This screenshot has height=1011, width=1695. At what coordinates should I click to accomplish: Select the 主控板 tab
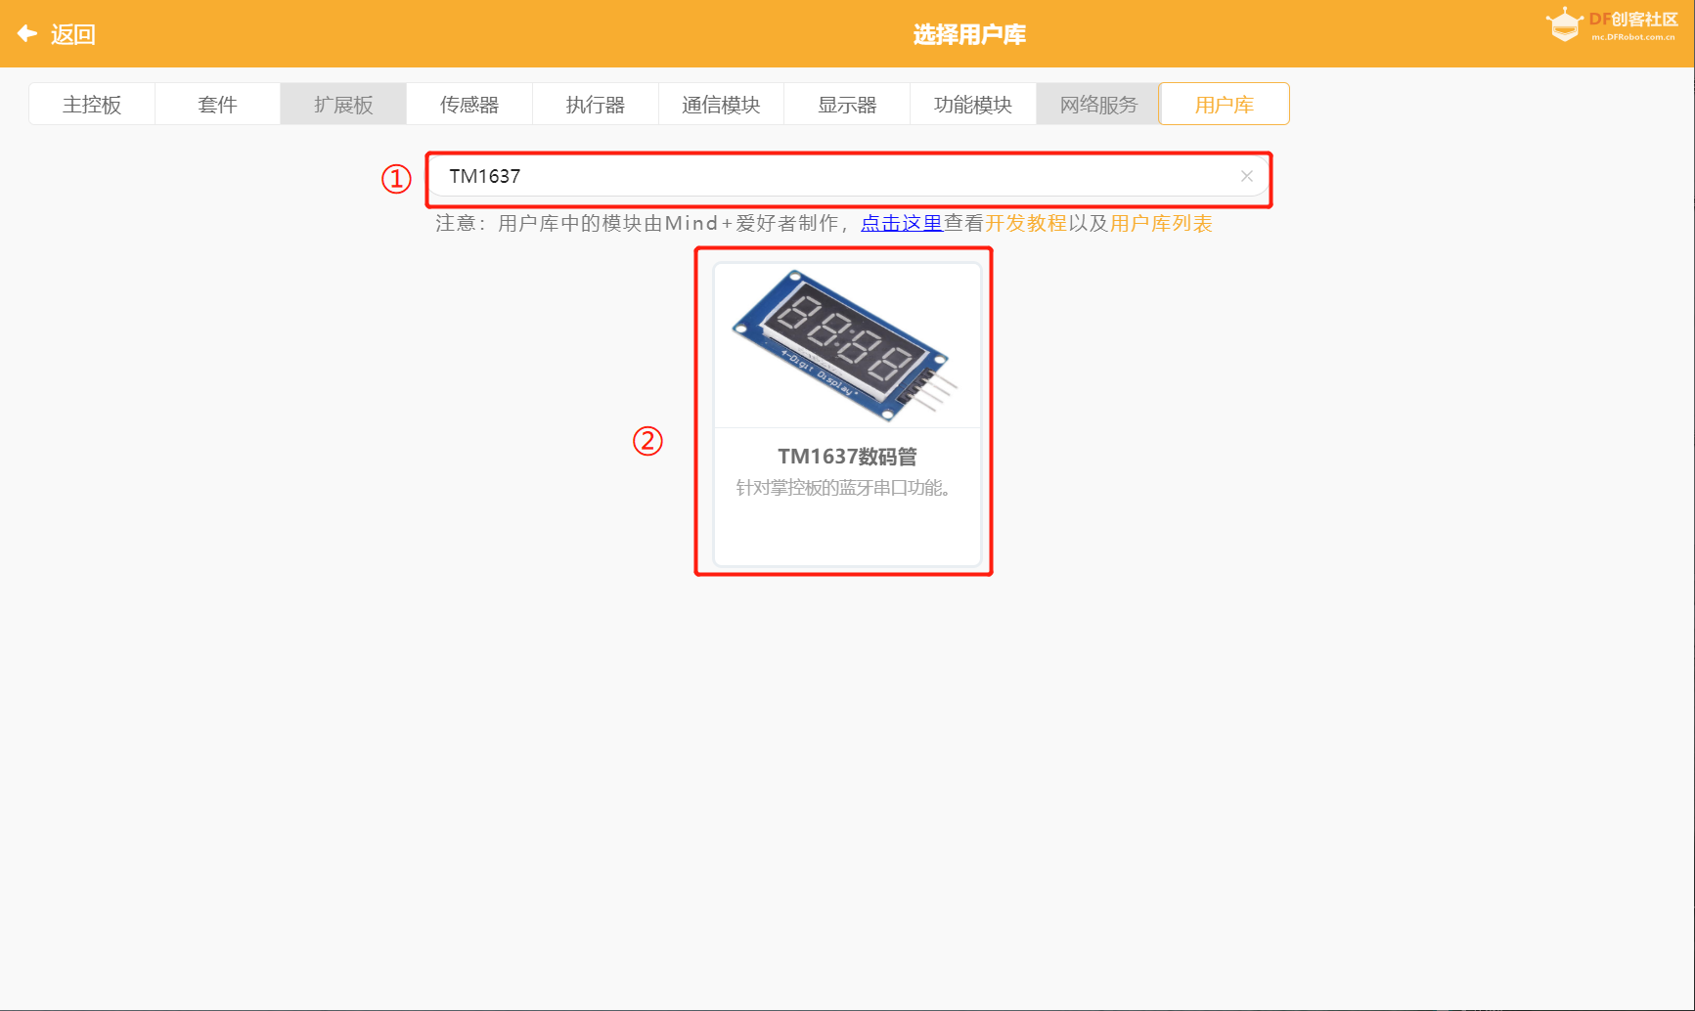click(92, 105)
